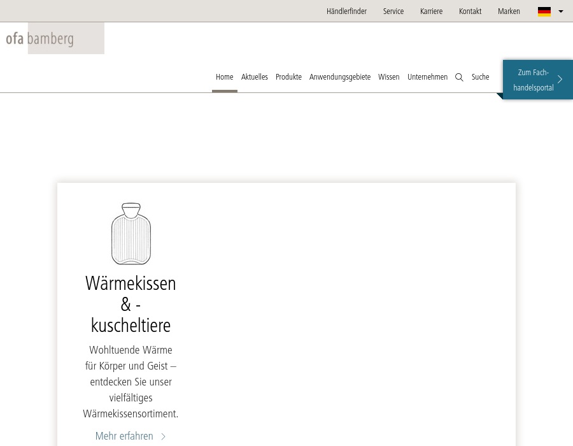Switch to the Aktuelles section
The width and height of the screenshot is (573, 446).
coord(254,77)
